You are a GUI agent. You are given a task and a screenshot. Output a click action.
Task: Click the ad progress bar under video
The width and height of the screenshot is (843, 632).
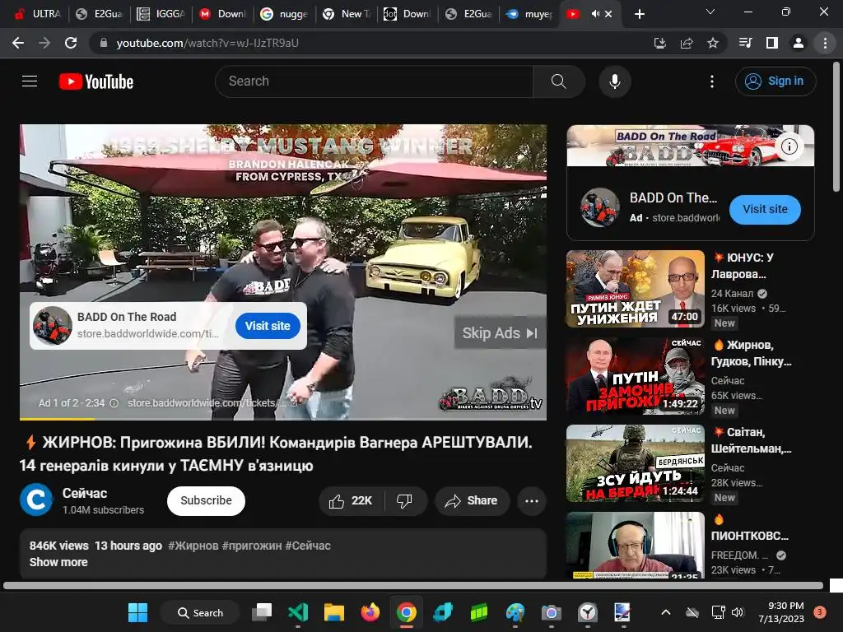(283, 418)
